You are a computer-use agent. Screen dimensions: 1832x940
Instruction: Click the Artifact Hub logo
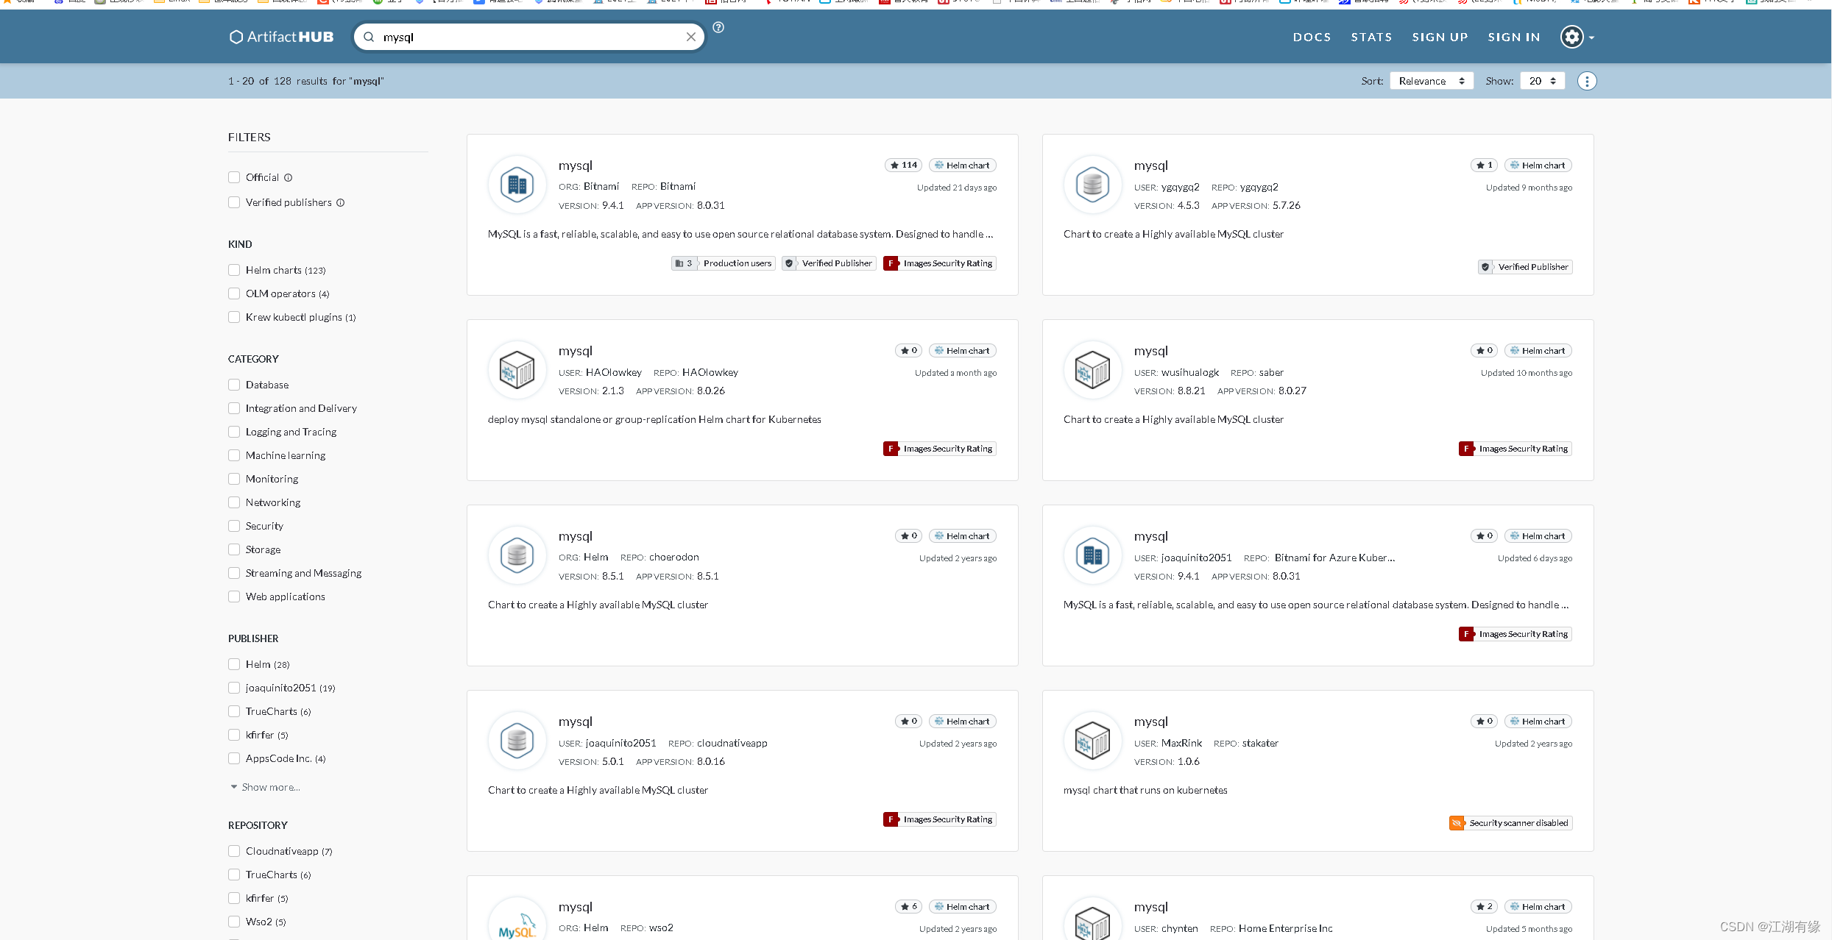281,37
